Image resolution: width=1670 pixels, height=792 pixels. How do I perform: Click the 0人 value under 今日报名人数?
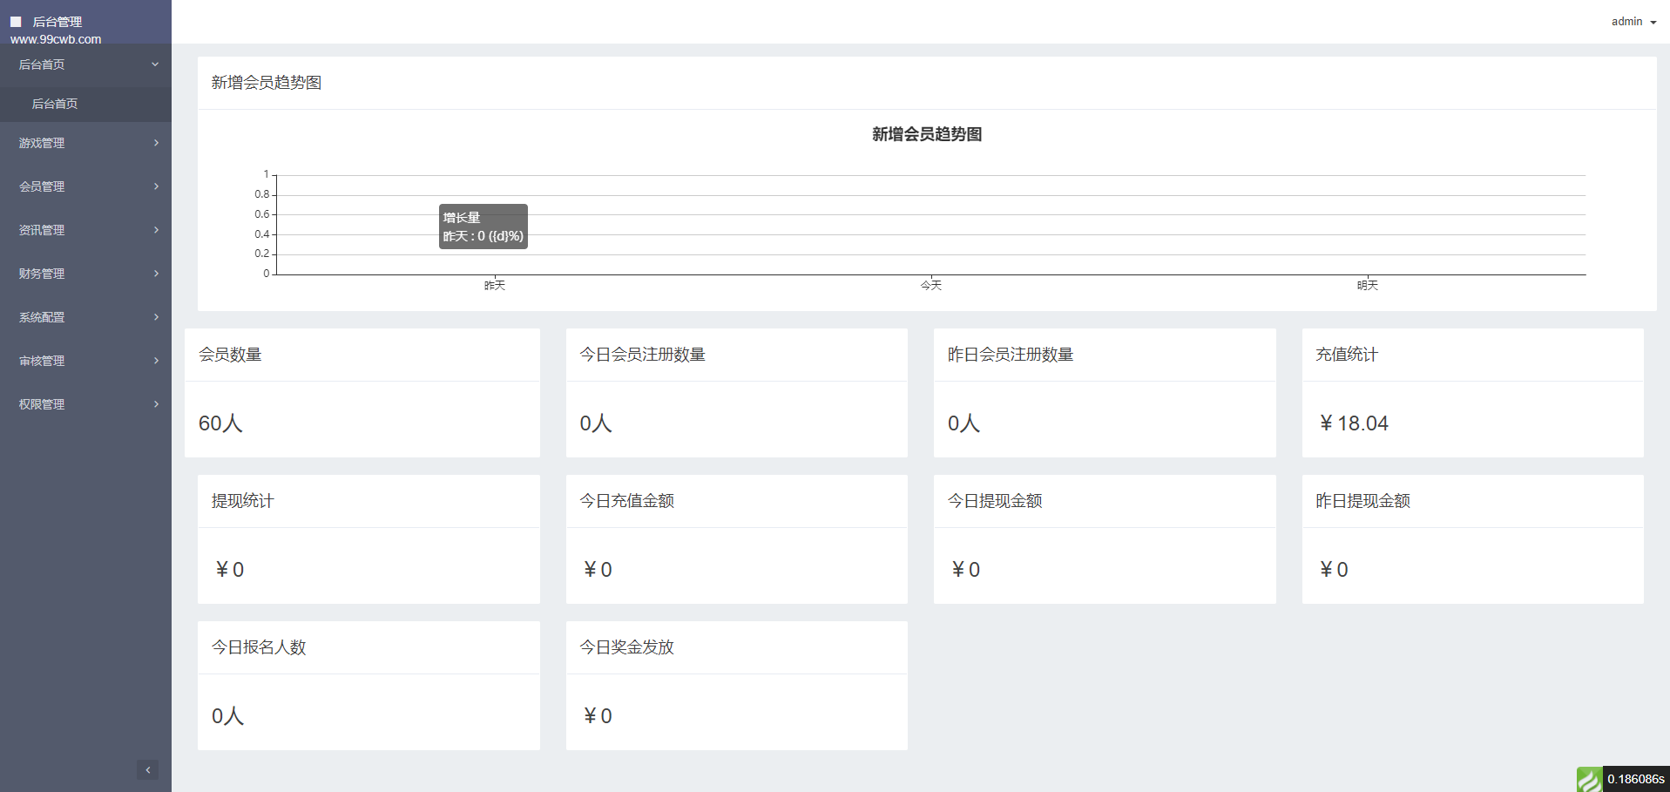[227, 716]
